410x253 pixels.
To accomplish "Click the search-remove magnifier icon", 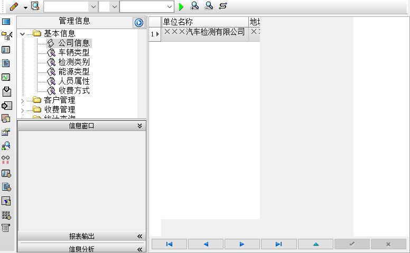I will pos(209,6).
